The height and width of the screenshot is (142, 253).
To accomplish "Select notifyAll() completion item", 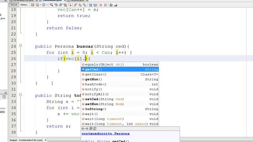I will pos(120,94).
